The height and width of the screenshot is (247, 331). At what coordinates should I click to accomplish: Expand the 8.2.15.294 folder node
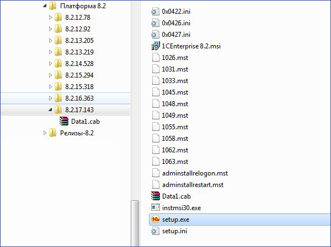click(50, 75)
